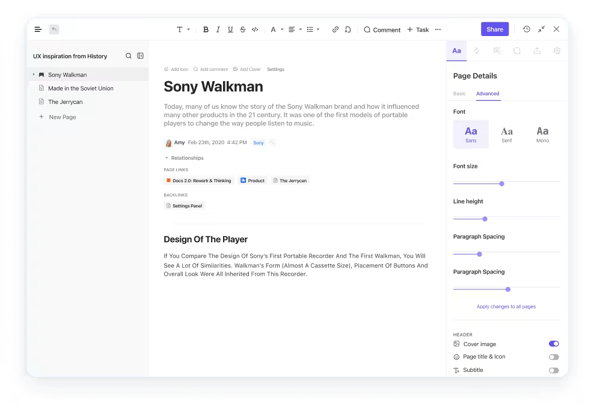
Task: Open the text style dropdown
Action: 182,29
